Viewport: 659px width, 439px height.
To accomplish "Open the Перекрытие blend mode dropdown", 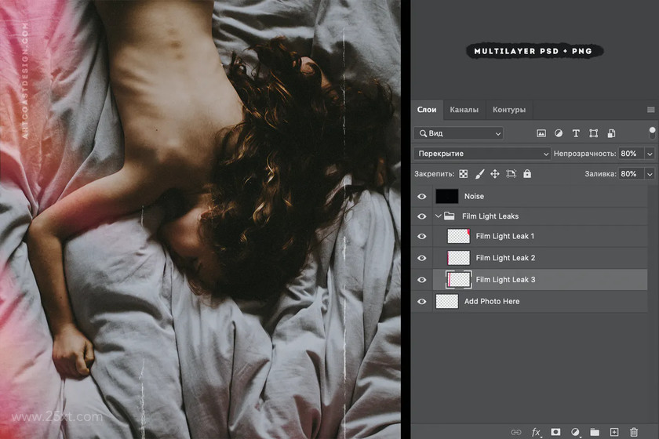I will coord(482,154).
